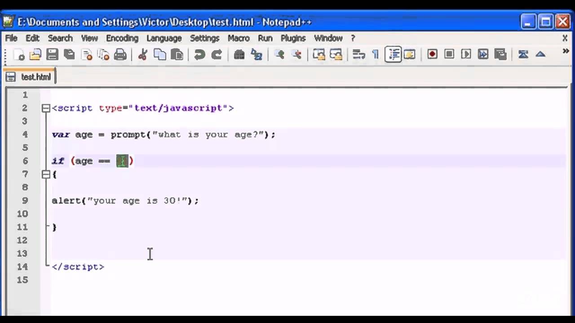Click the Save All toolbar icon
575x323 pixels.
click(x=69, y=55)
